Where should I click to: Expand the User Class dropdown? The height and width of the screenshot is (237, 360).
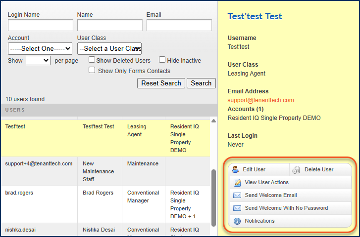(x=109, y=48)
